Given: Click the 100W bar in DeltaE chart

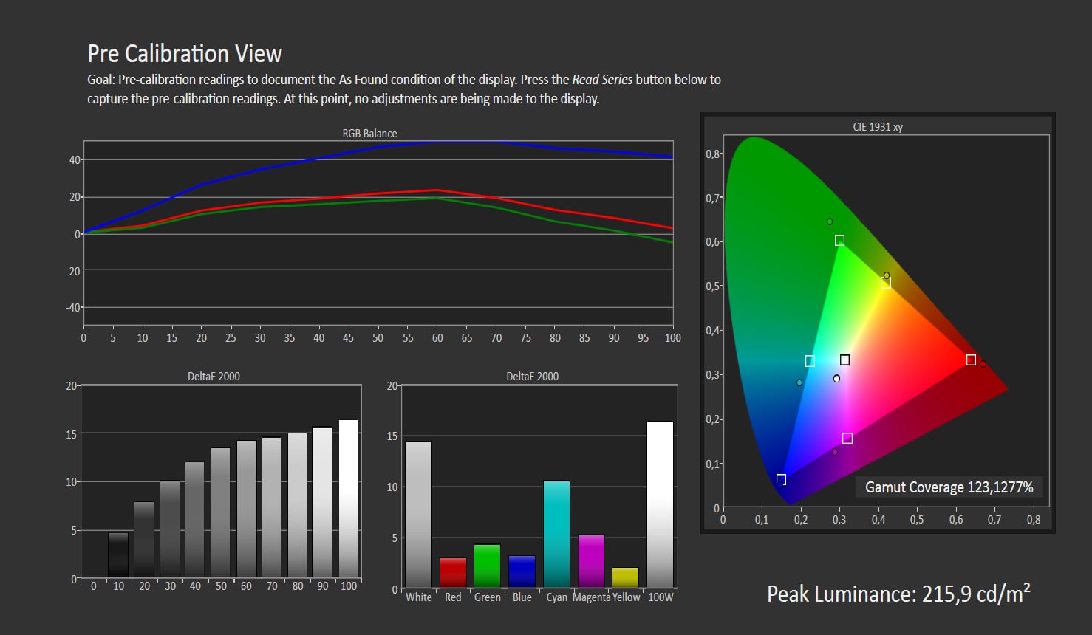Looking at the screenshot, I should tap(660, 504).
